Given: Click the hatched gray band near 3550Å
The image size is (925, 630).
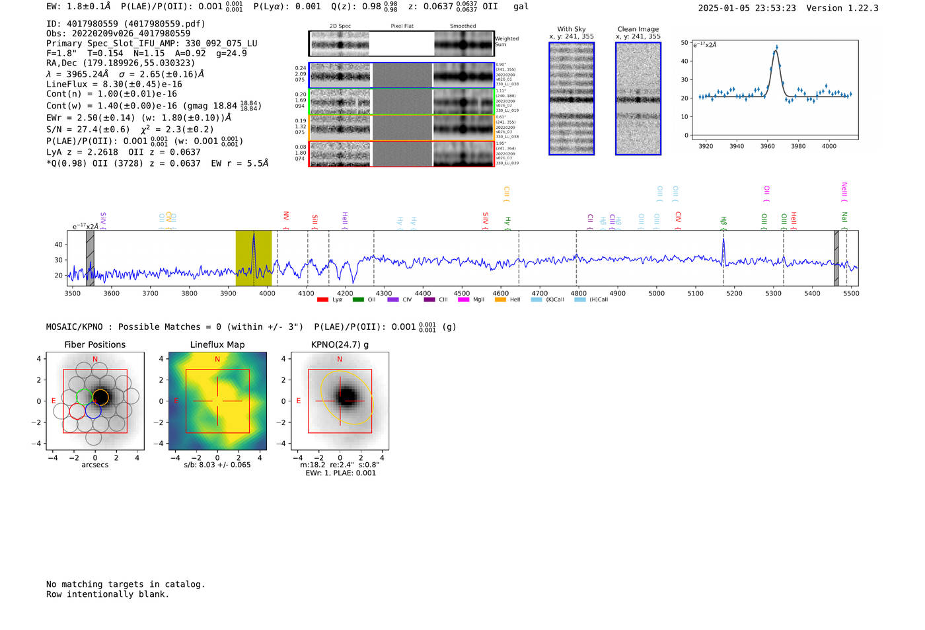Looking at the screenshot, I should pyautogui.click(x=90, y=258).
